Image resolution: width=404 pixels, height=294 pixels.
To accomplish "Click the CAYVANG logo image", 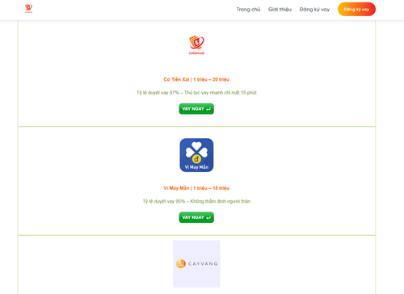I will point(196,264).
